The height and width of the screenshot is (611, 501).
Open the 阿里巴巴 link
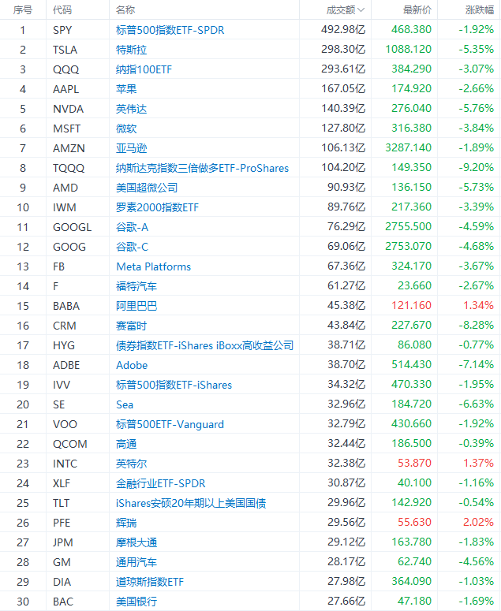136,306
